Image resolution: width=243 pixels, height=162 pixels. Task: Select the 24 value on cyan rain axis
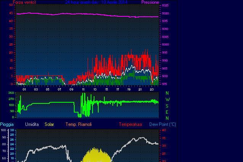(x=12, y=144)
